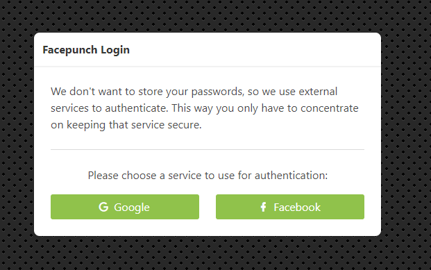
Task: Click the word "concentrate" in the description
Action: (x=330, y=108)
